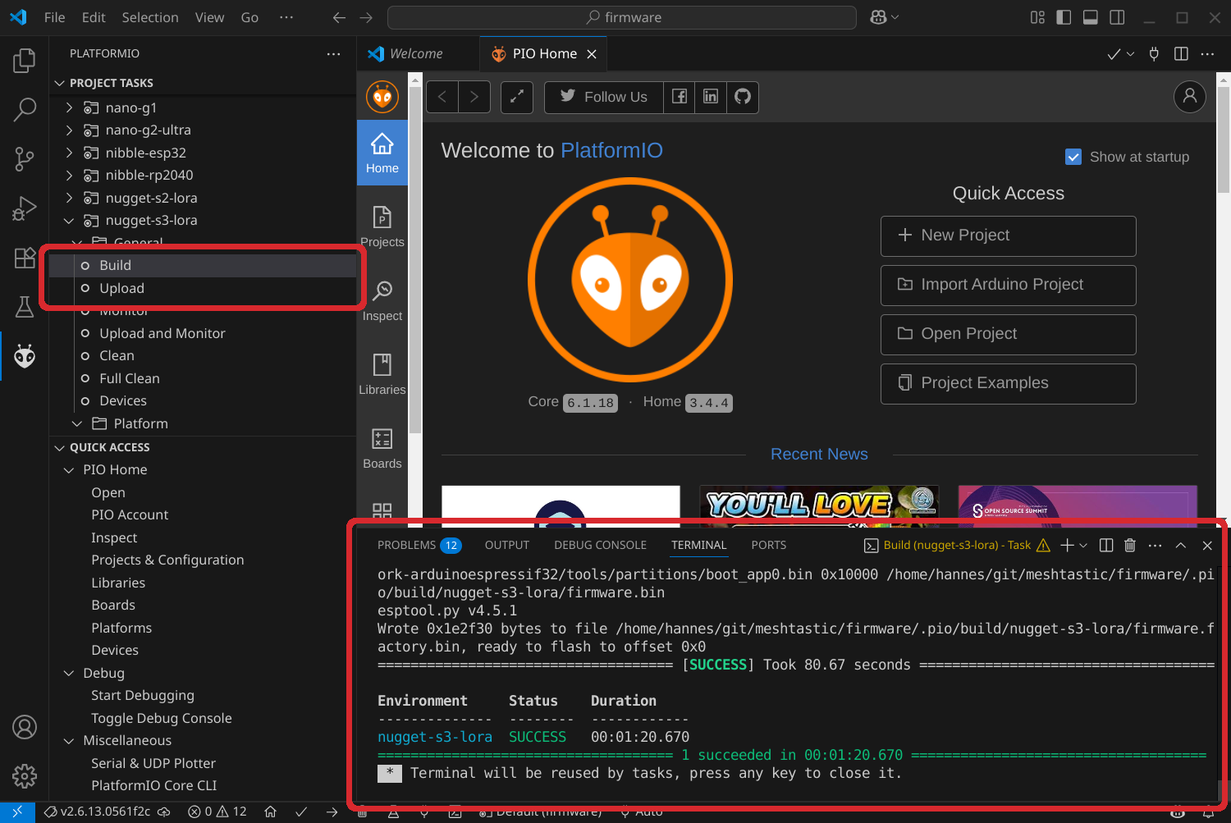1231x823 pixels.
Task: Expand the nano-g1 project task
Action: point(69,107)
